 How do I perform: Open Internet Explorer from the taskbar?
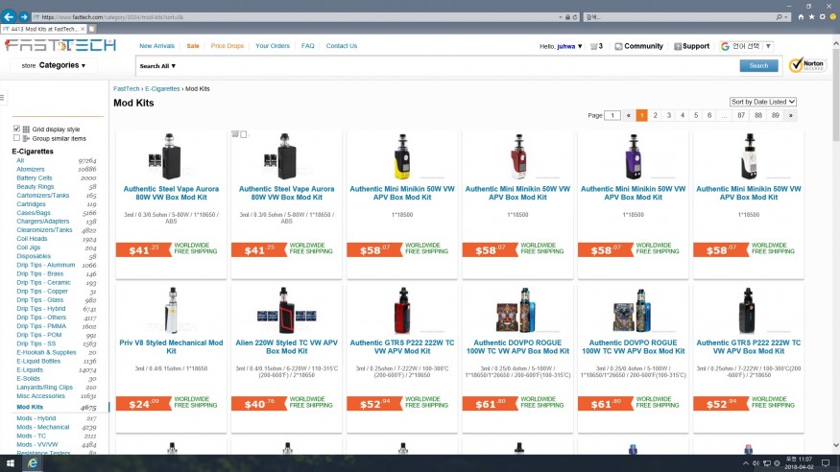(33, 463)
